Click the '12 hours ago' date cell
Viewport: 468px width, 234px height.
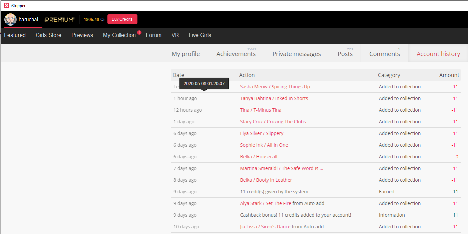[x=187, y=110]
